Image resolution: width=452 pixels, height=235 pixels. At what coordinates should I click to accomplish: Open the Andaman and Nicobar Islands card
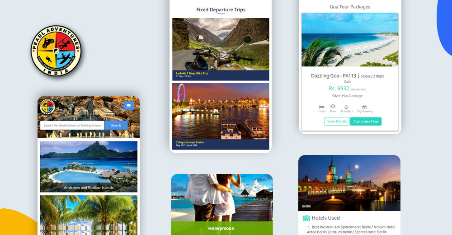click(89, 166)
